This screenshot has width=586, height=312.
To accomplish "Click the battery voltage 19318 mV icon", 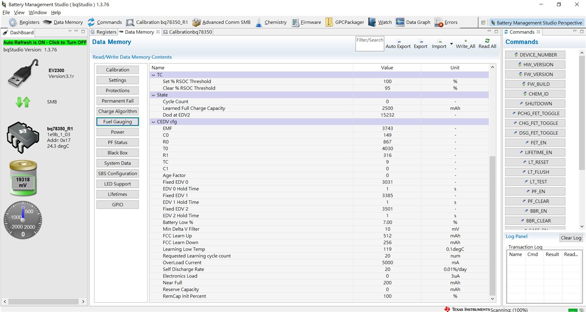I will pos(23,178).
